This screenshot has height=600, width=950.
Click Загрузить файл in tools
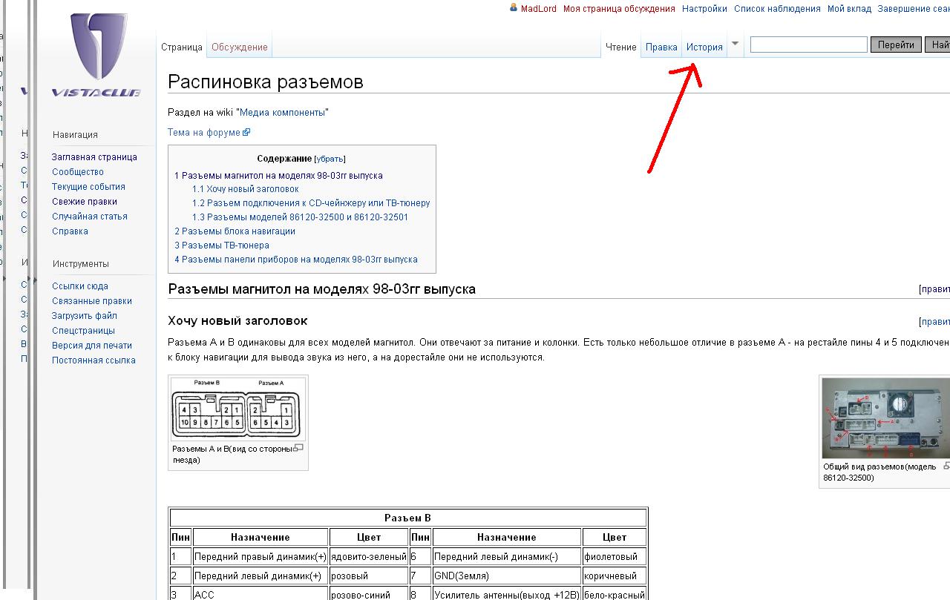[85, 316]
